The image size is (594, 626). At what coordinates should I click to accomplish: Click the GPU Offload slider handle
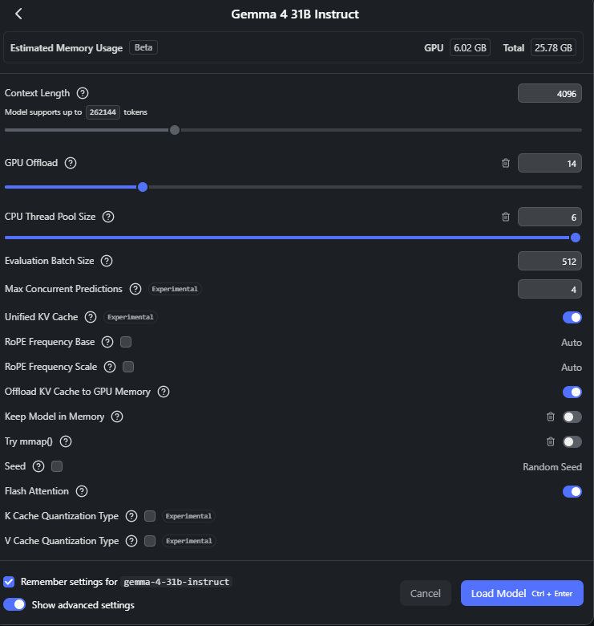[143, 187]
